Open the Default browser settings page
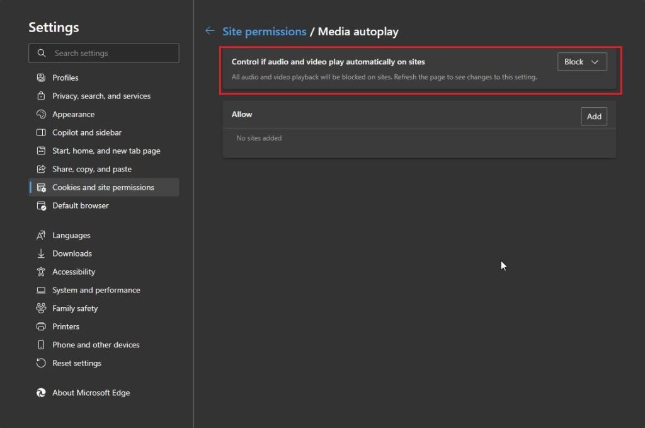Viewport: 645px width, 428px height. coord(79,205)
